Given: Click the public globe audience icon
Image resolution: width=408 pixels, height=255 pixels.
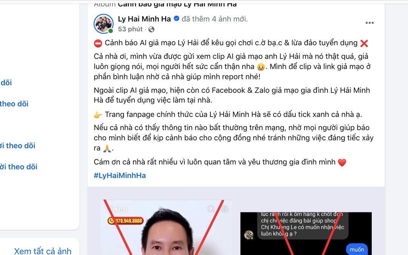Looking at the screenshot, I should 151,29.
